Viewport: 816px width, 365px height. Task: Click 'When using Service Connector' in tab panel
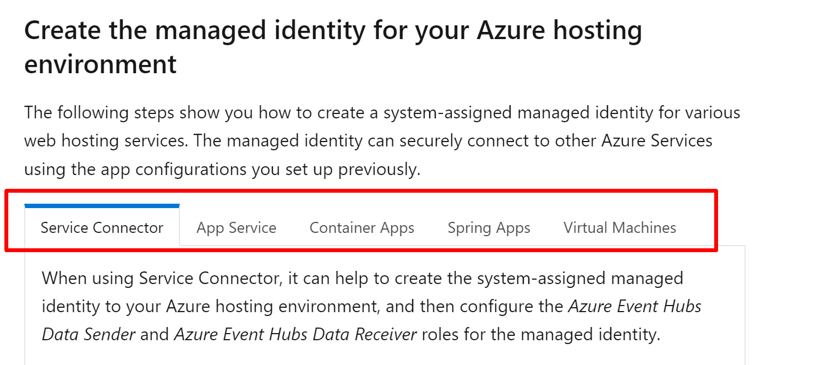[162, 278]
